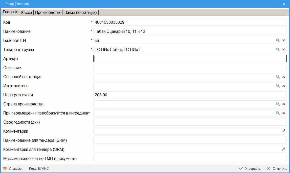Open Коды ЕГАИС
The width and height of the screenshot is (290, 173).
39,168
